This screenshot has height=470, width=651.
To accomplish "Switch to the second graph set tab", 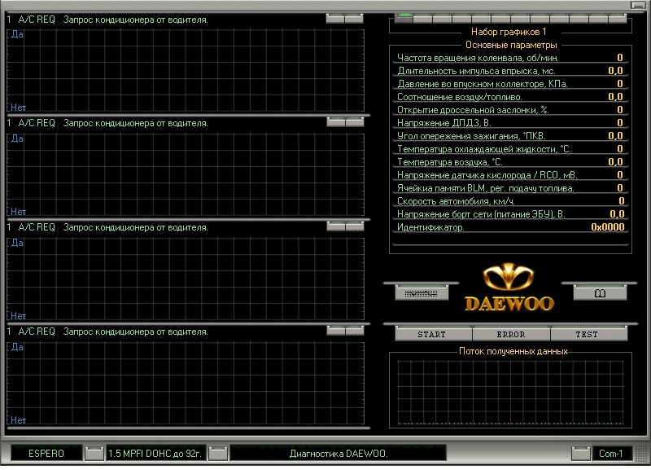I will coord(423,17).
